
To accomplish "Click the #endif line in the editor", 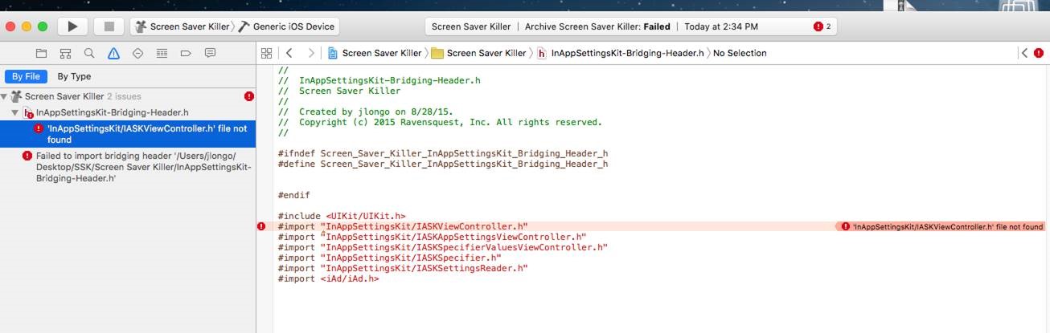I will click(x=293, y=195).
